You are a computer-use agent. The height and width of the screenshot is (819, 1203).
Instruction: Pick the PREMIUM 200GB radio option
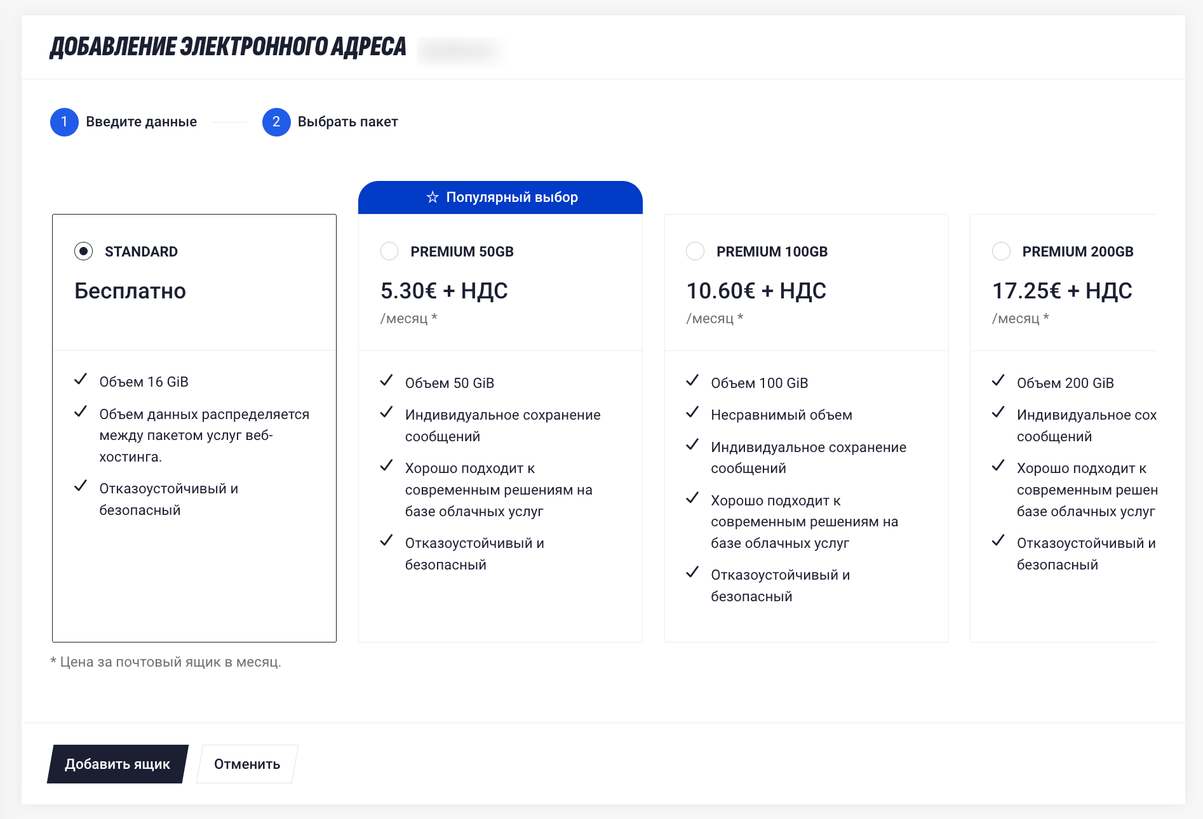click(1001, 251)
